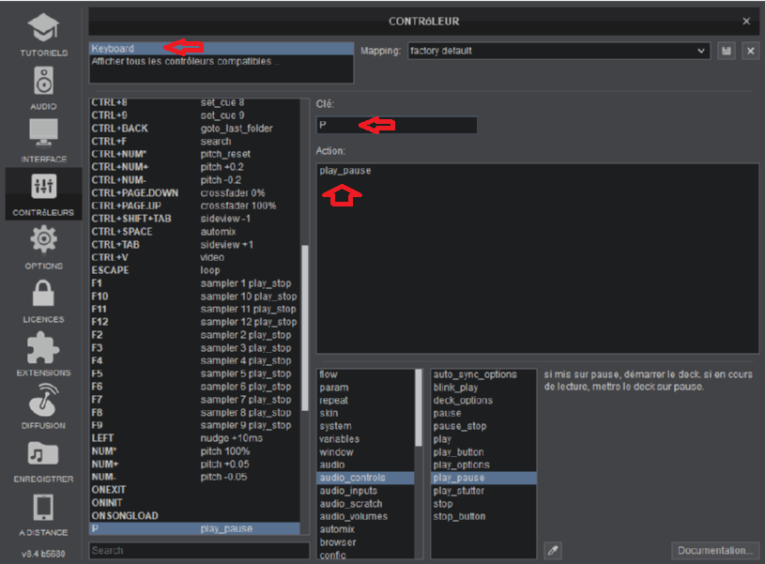Select the play_stutter action in list
Viewport: 765px width, 564px height.
[459, 491]
